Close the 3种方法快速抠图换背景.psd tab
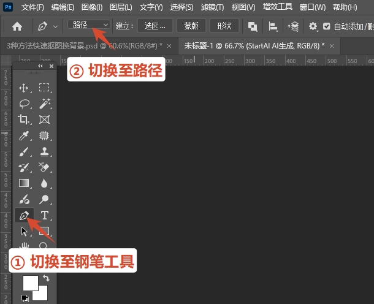 (169, 46)
